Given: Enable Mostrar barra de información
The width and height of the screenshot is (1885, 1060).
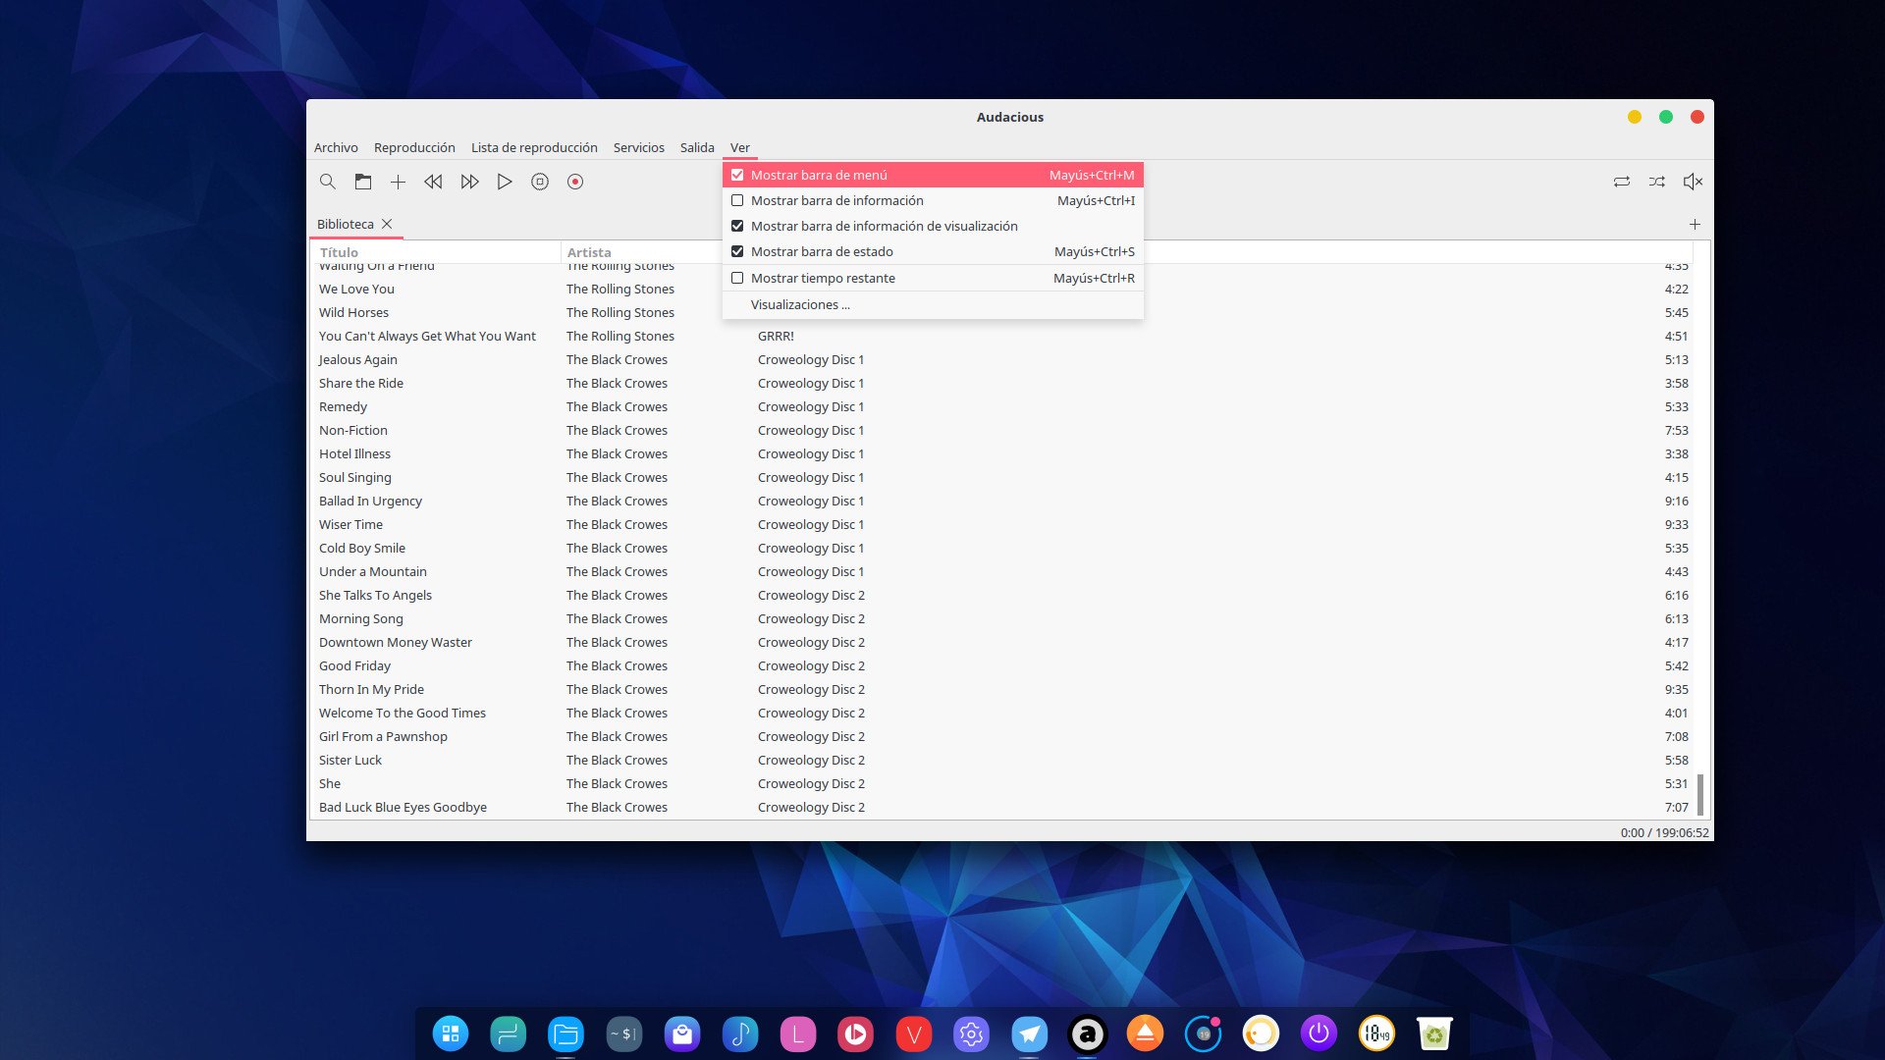Looking at the screenshot, I should tap(933, 200).
